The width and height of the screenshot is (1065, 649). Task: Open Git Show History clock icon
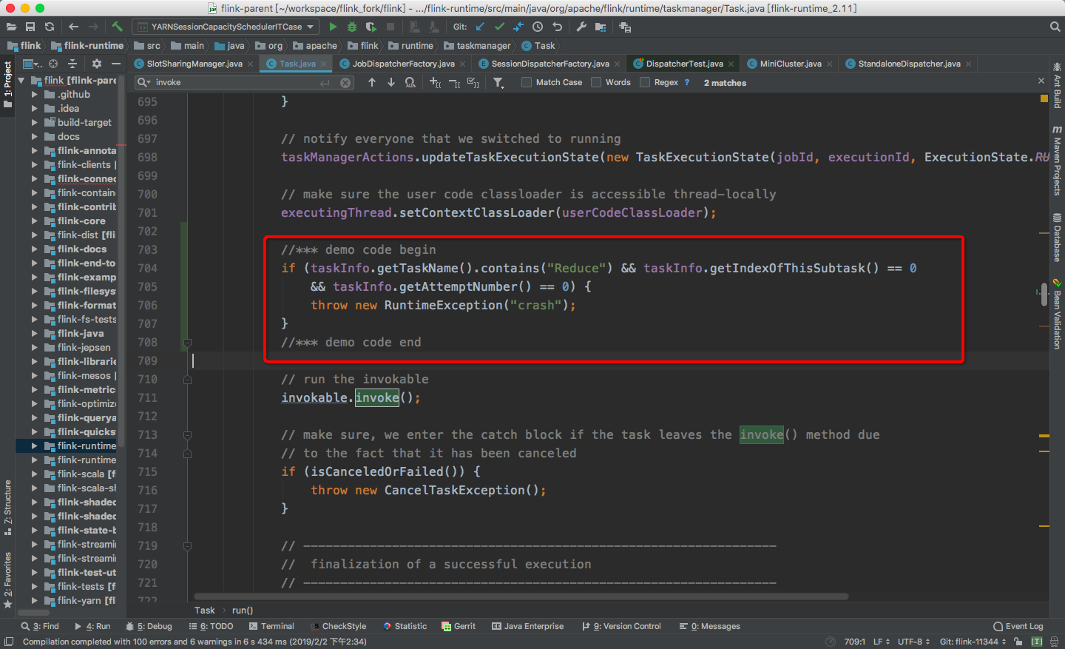pos(538,27)
